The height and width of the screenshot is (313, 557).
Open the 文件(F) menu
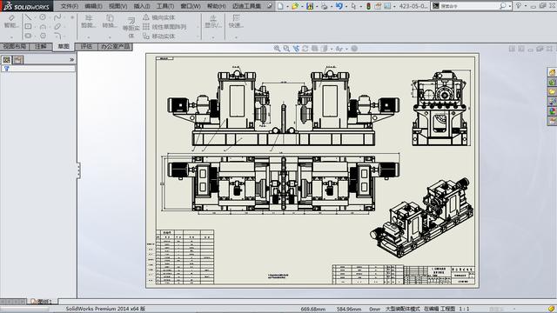coord(70,6)
